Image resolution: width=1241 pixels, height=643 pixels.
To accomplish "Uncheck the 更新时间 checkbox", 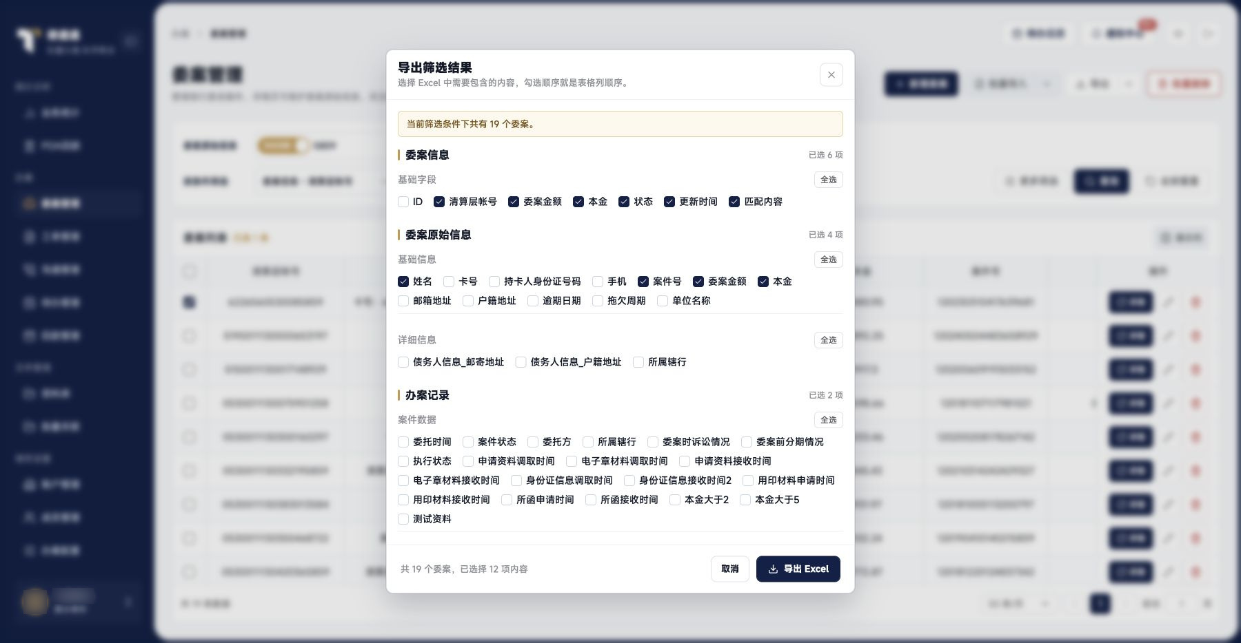I will pos(669,202).
